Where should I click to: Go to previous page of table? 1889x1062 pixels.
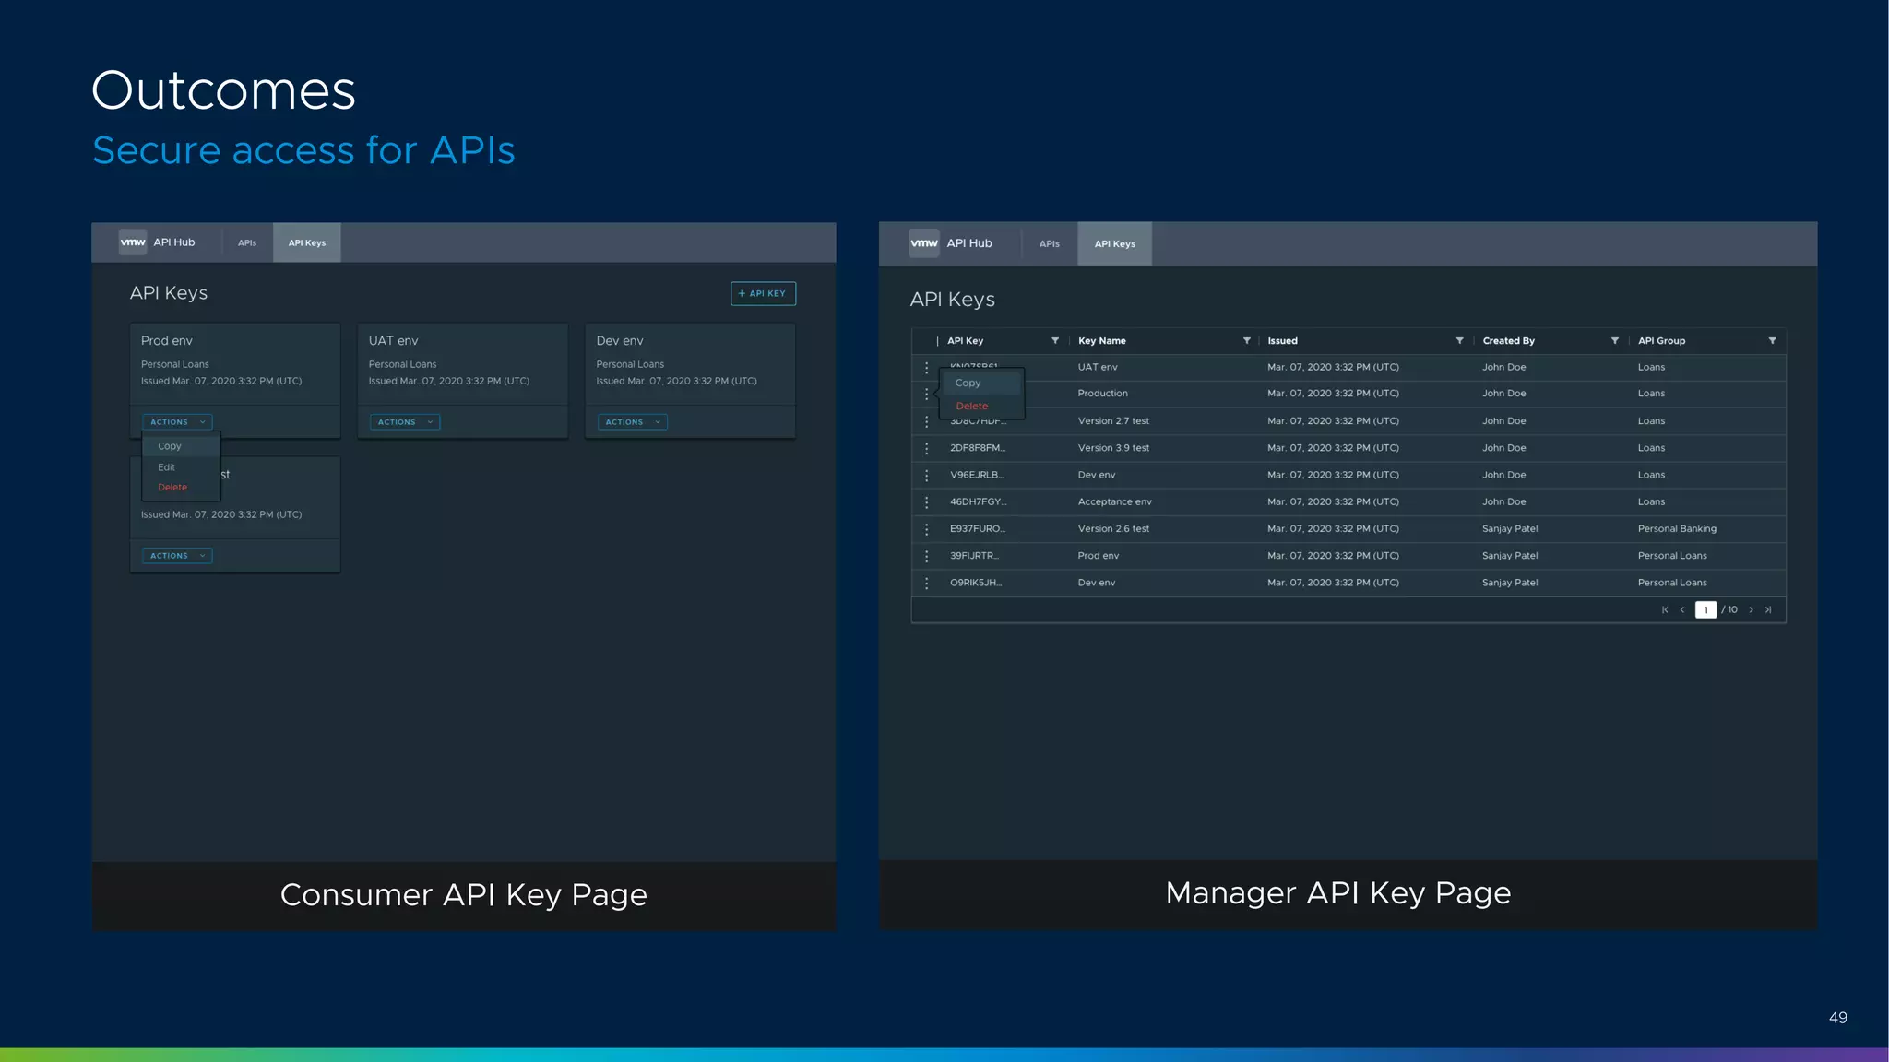1682,609
